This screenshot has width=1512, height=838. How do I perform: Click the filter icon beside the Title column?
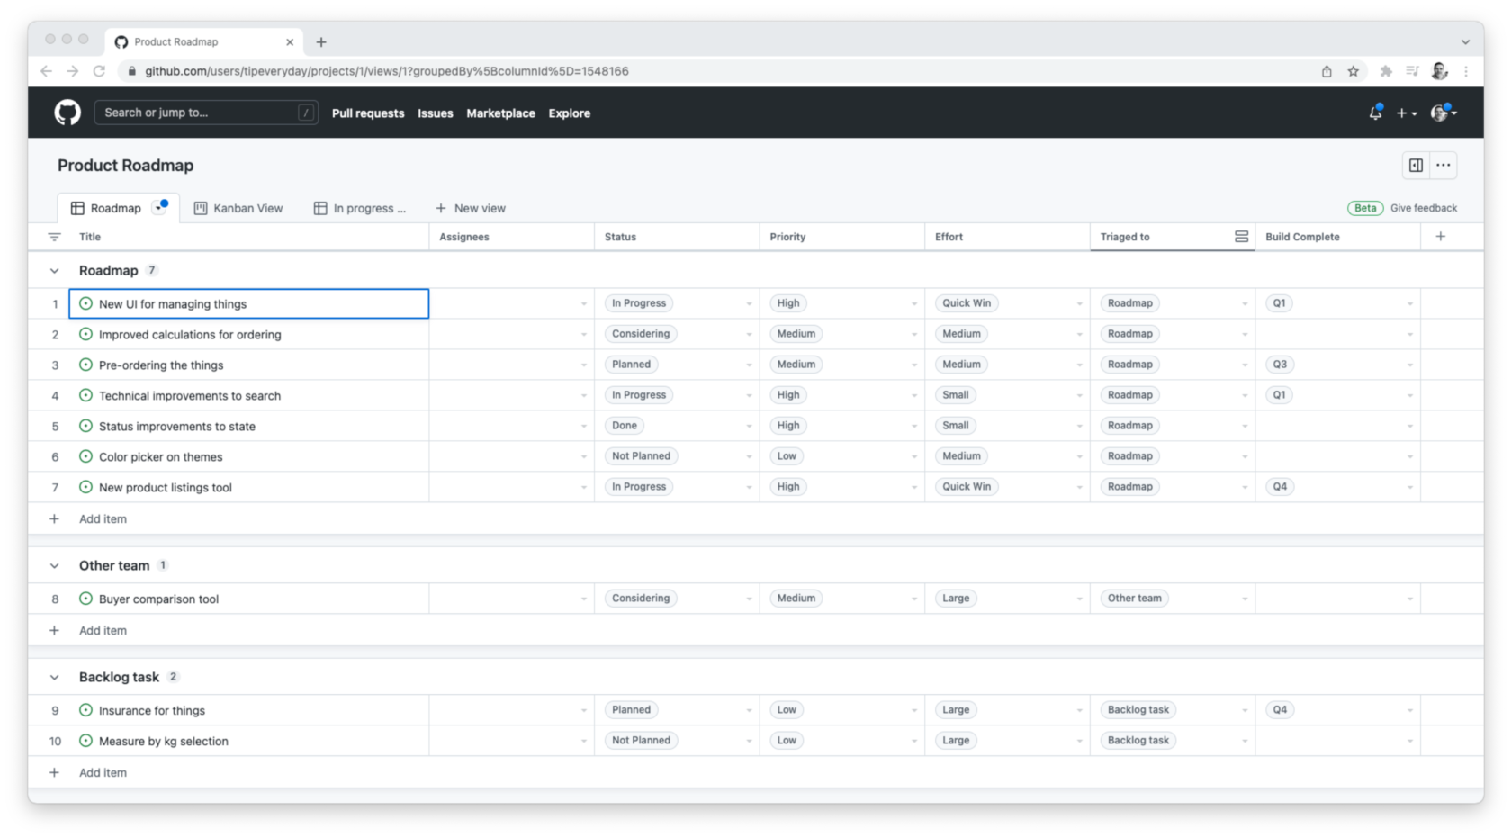tap(54, 236)
